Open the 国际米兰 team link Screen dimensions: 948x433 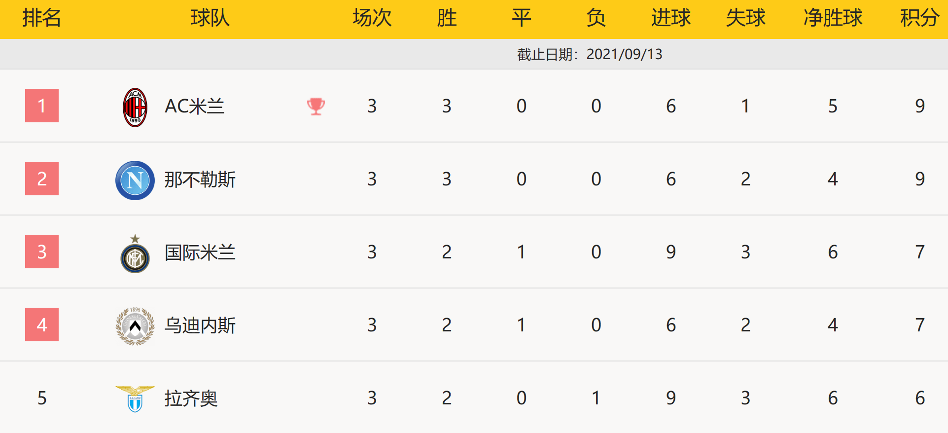click(200, 252)
